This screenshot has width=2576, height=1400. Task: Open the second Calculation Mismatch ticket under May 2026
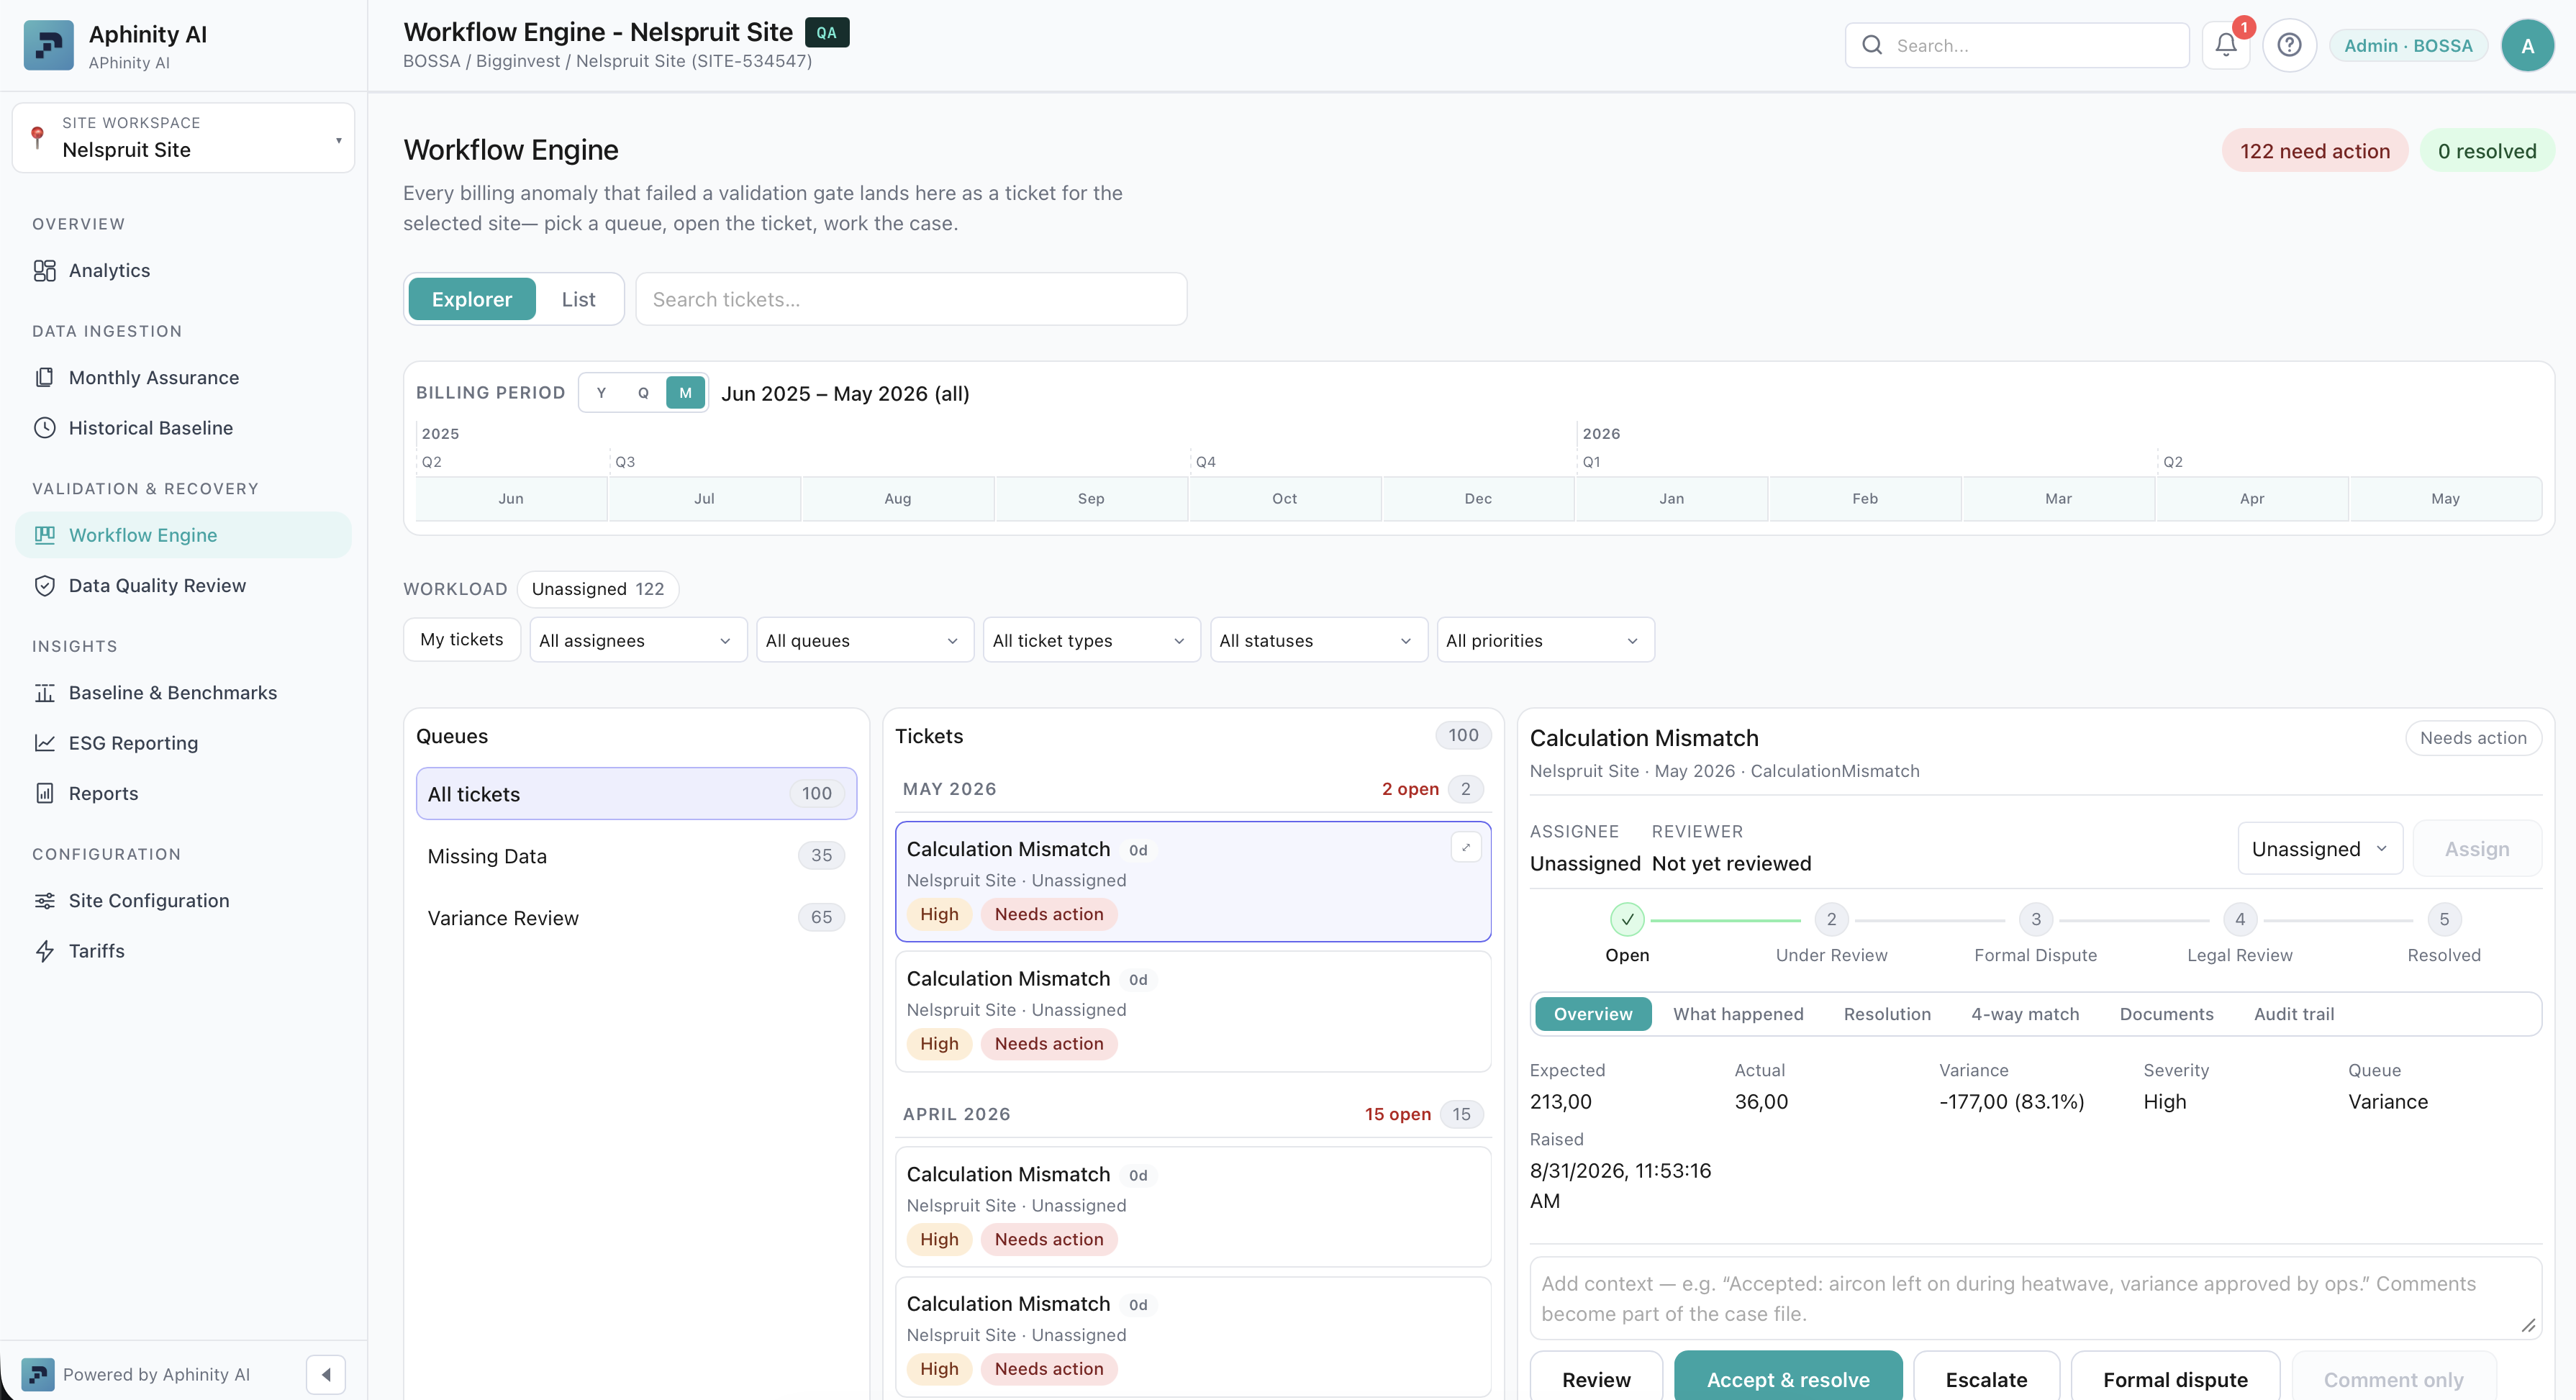point(1193,1011)
